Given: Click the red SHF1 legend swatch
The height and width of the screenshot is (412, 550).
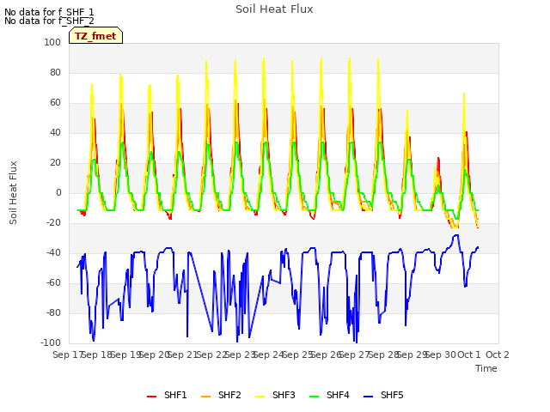Looking at the screenshot, I should click(x=151, y=397).
